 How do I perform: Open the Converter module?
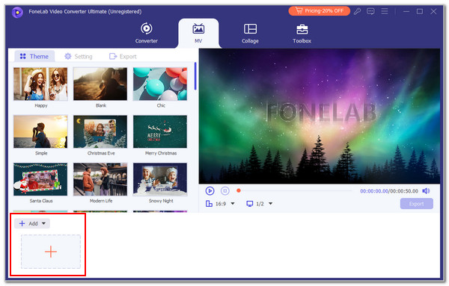147,33
